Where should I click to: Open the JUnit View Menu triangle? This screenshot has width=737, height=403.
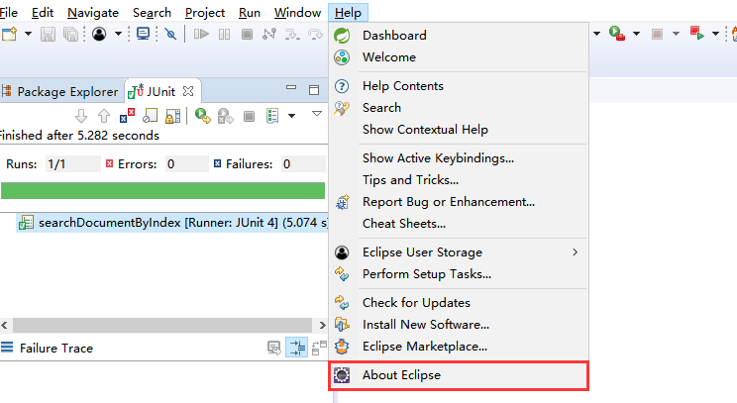pos(317,114)
